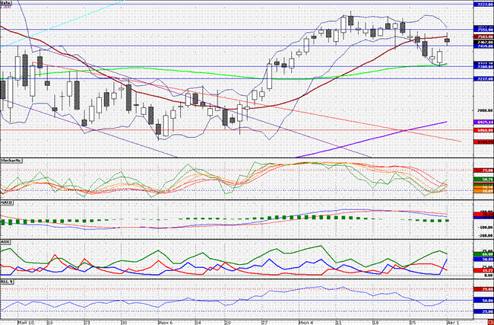Select the RSI_9 indicator panel label
Screen dimensions: 494x325
click(8, 282)
